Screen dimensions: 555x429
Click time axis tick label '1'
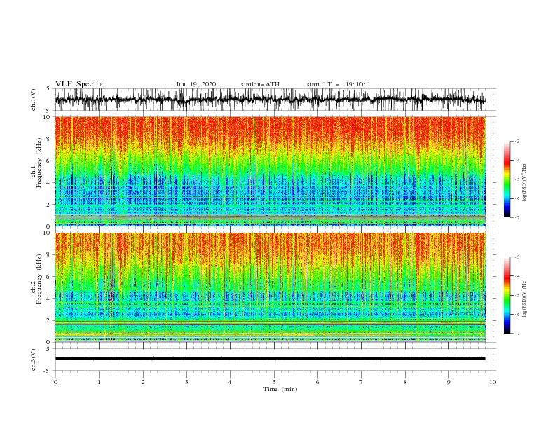(x=99, y=382)
